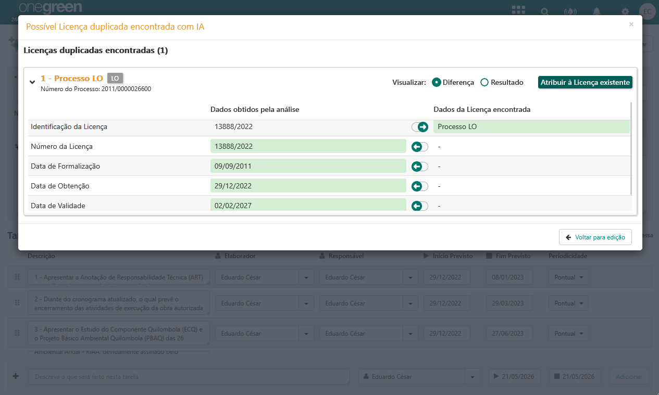The height and width of the screenshot is (395, 659).
Task: Close the duplicate license dialog
Action: tap(631, 24)
